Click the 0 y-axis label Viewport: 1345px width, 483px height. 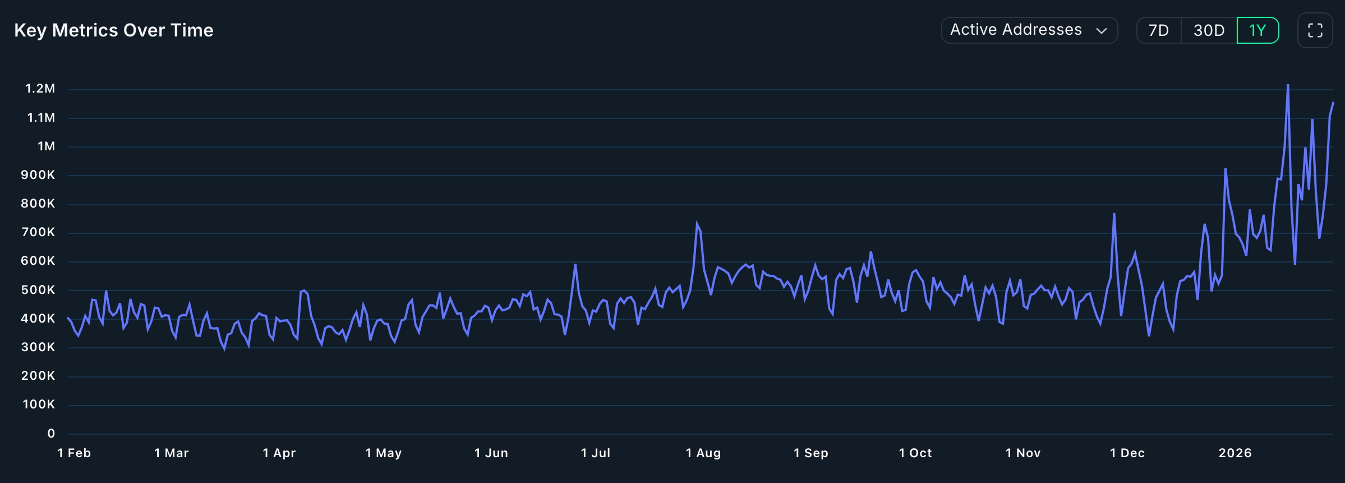pos(51,434)
